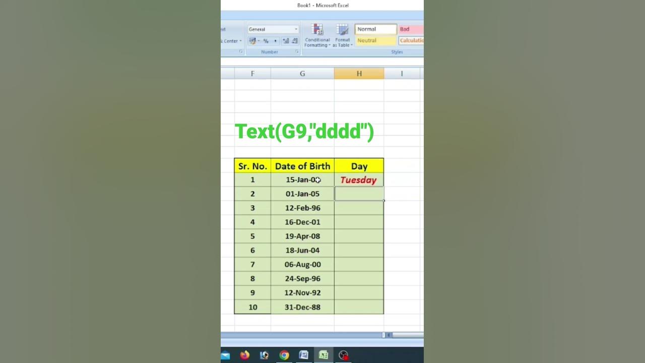Open screen recorder icon in taskbar

pos(343,355)
